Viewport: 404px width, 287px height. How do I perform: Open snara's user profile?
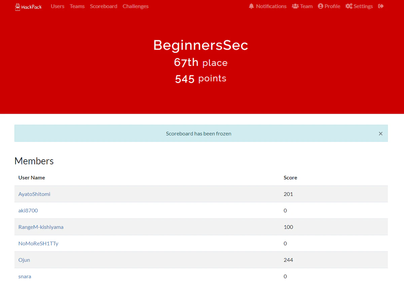tap(25, 276)
